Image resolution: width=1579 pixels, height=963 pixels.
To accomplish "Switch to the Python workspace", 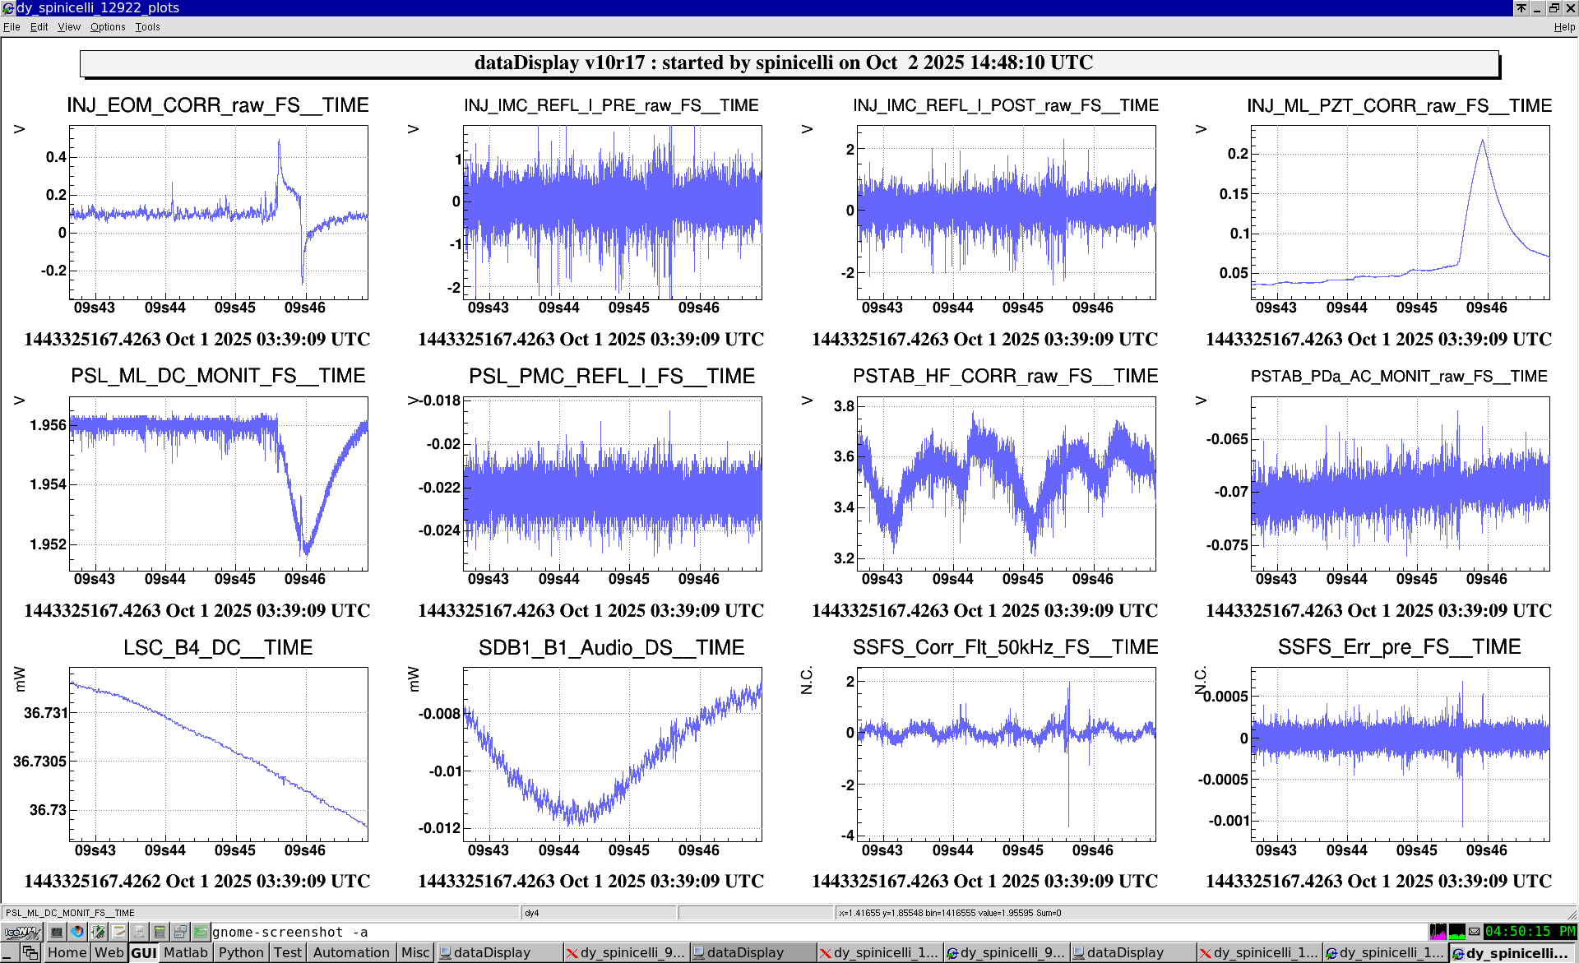I will coord(241,952).
